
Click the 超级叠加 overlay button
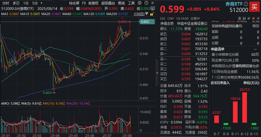pyautogui.click(x=108, y=3)
